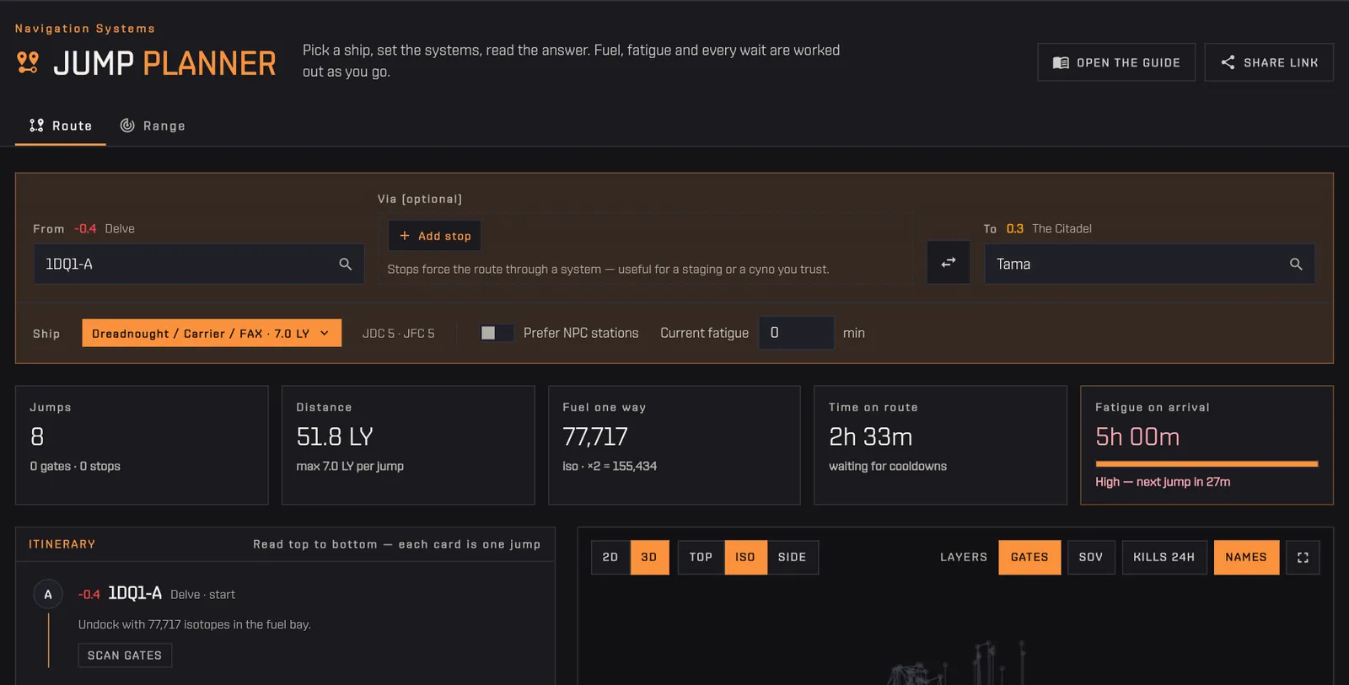Click the Jump Planner logo icon

pyautogui.click(x=28, y=63)
